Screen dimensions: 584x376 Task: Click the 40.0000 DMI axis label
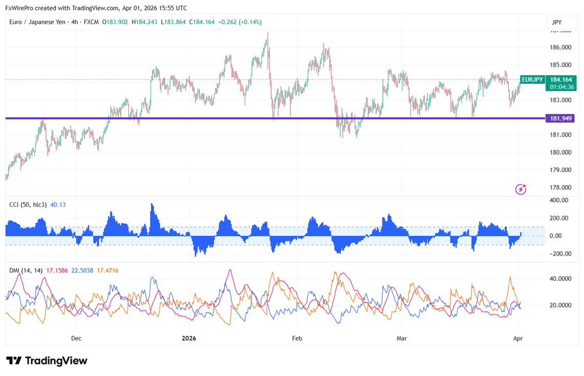[x=560, y=278]
